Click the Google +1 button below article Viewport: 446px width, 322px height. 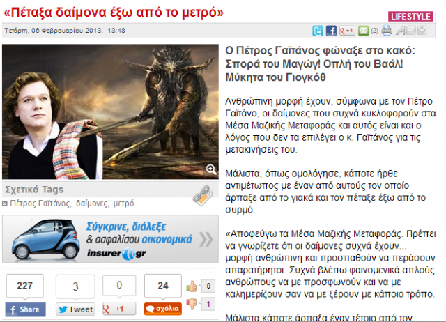(x=119, y=309)
